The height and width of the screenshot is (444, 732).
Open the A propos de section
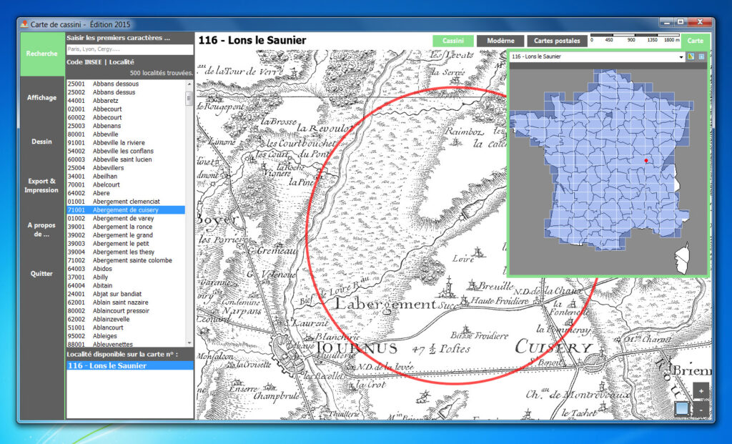point(41,229)
